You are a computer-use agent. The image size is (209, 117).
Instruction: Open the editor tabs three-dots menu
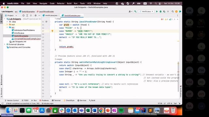[177, 16]
